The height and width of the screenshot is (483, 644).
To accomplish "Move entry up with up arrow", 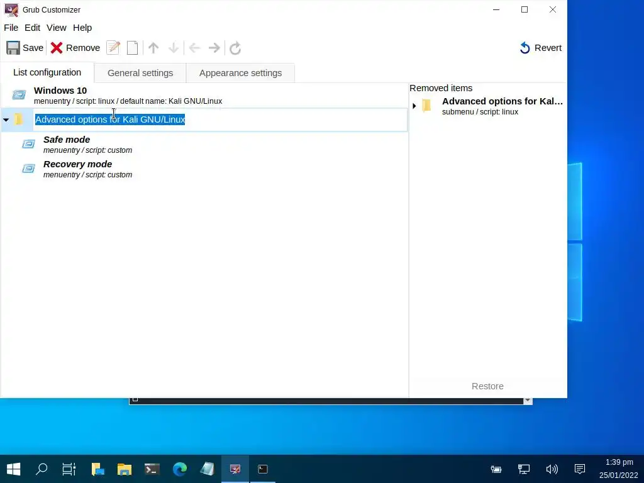I will point(153,48).
